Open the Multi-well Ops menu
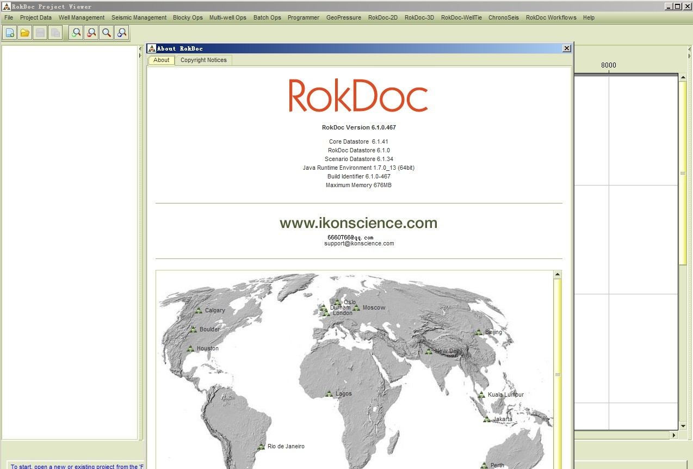This screenshot has width=693, height=469. 228,17
